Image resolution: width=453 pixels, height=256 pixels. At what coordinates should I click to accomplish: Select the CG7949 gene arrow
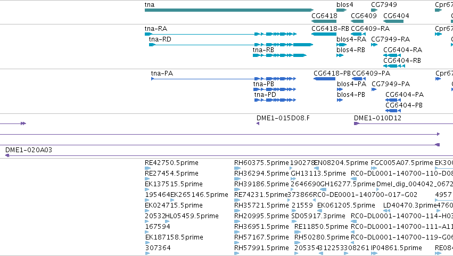374,10
